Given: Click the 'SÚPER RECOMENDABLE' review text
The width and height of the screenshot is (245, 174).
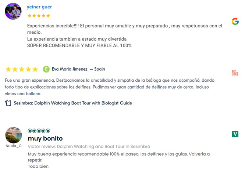Looking at the screenshot, I should click(79, 46).
